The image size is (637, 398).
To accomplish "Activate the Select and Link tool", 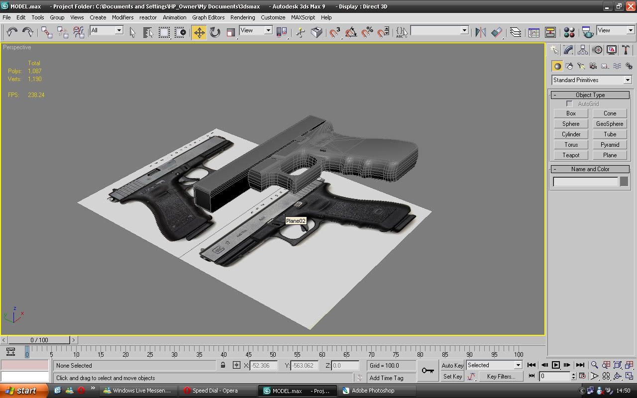I will pos(47,32).
